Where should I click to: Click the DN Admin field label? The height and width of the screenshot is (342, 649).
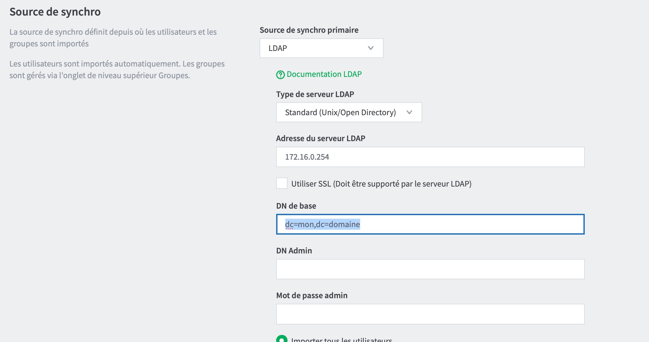click(294, 251)
